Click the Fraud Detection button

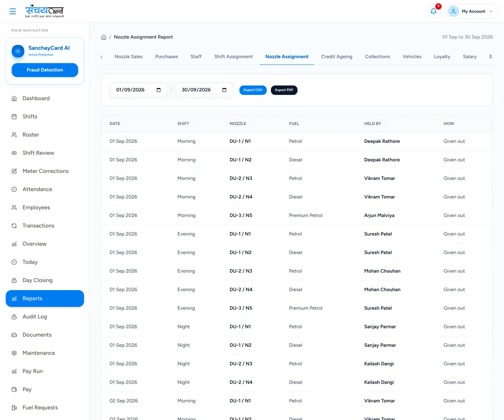[45, 70]
